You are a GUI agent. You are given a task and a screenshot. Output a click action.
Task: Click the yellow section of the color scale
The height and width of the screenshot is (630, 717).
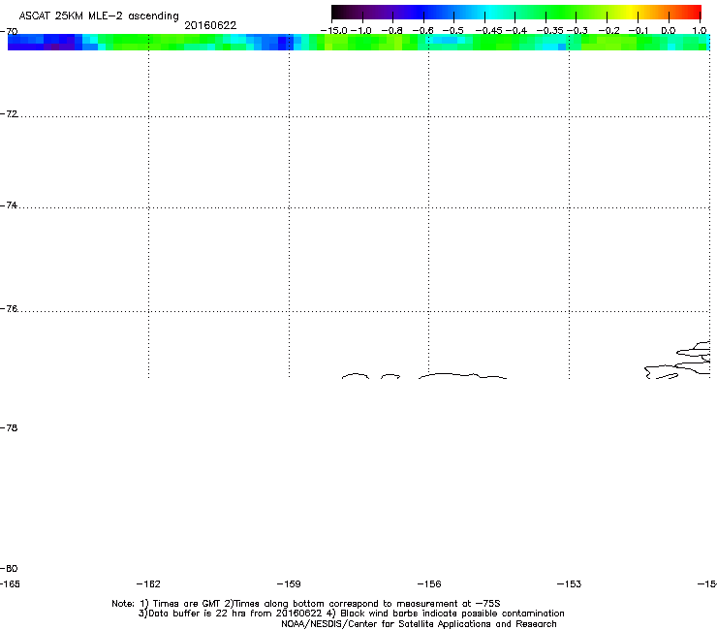631,13
